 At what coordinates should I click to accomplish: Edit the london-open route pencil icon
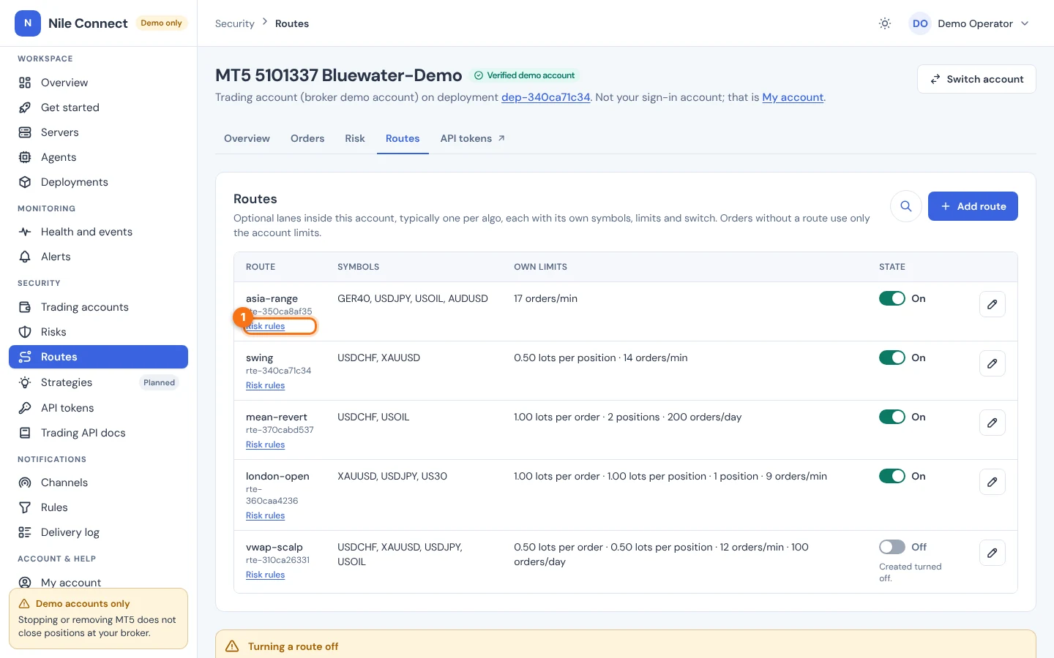(992, 482)
